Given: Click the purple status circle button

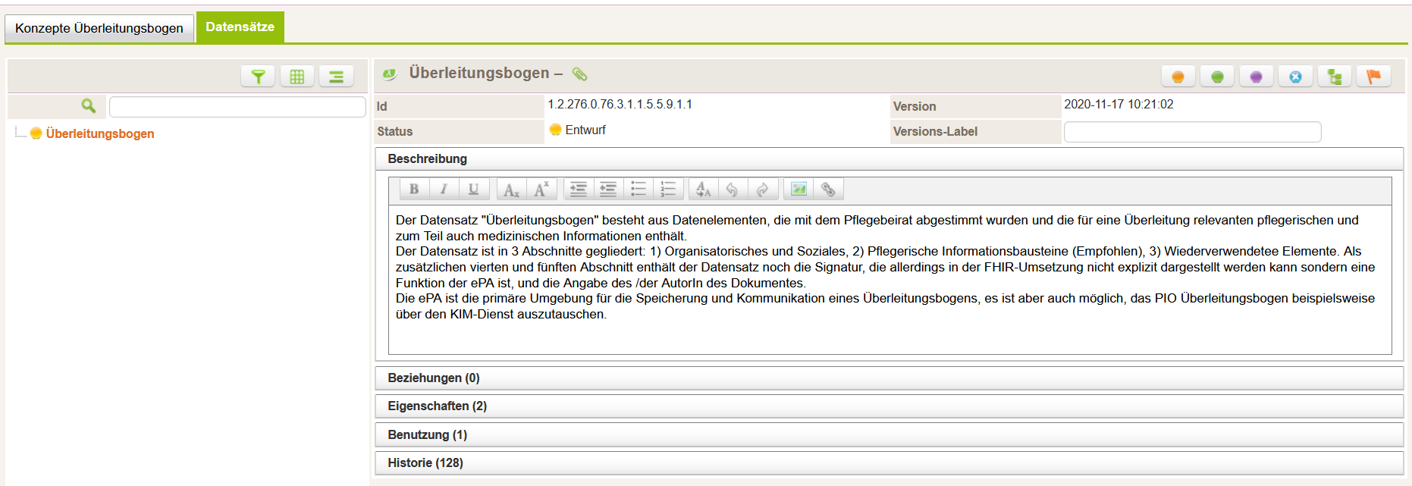Looking at the screenshot, I should 1256,77.
